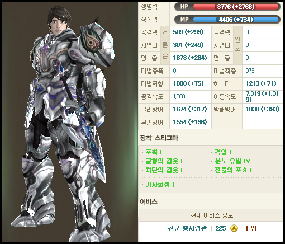The image size is (285, 244).
Task: Click the 이동속도 value 7,319 cell
Action: coord(263,97)
